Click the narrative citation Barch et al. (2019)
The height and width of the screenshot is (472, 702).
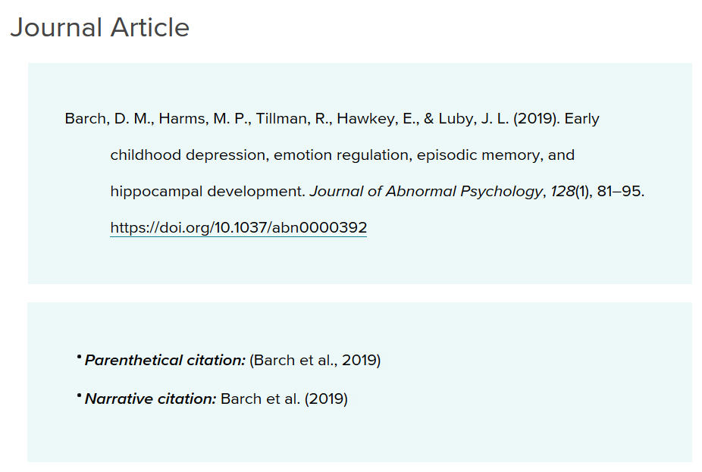click(x=284, y=399)
